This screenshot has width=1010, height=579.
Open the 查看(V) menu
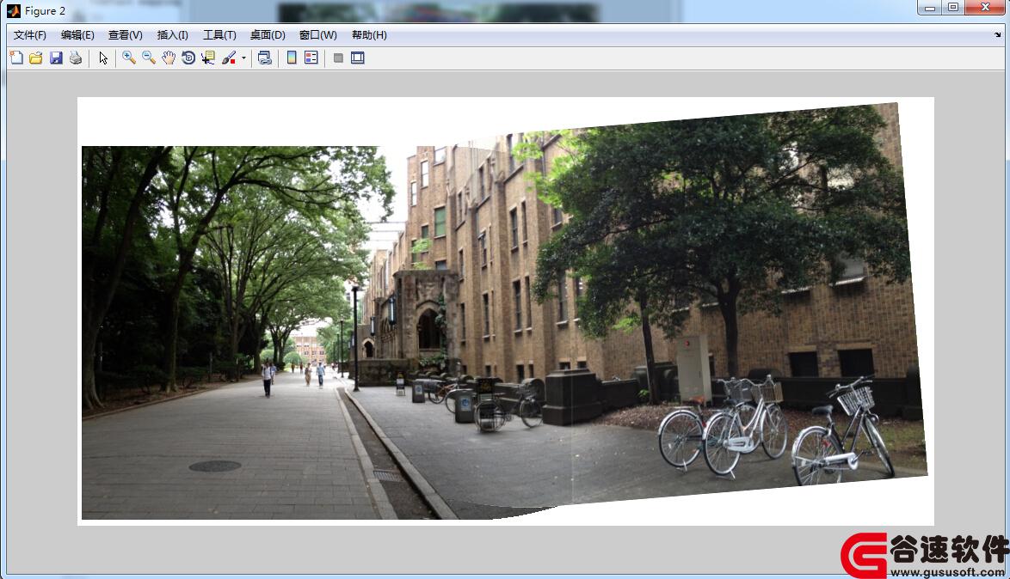coord(125,34)
